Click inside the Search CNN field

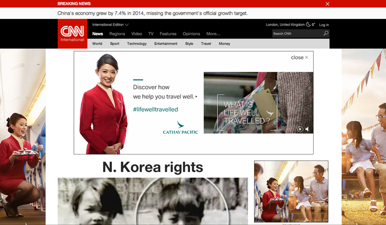coord(296,34)
